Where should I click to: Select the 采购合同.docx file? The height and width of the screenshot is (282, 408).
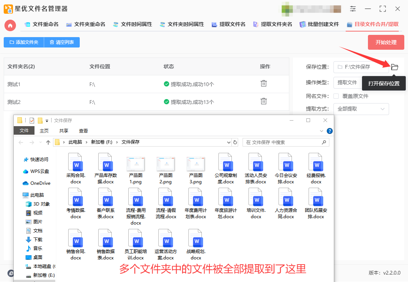76,168
